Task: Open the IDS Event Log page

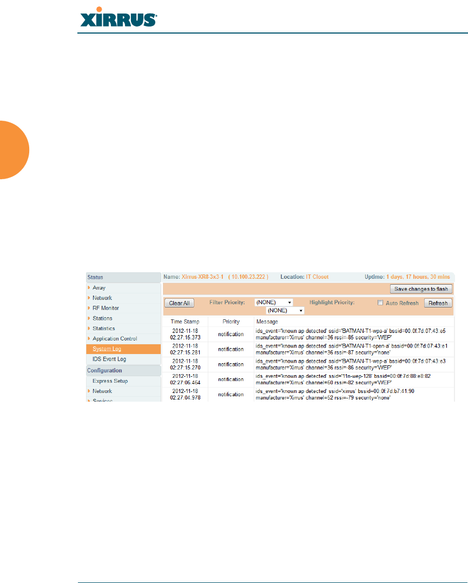Action: 109,359
